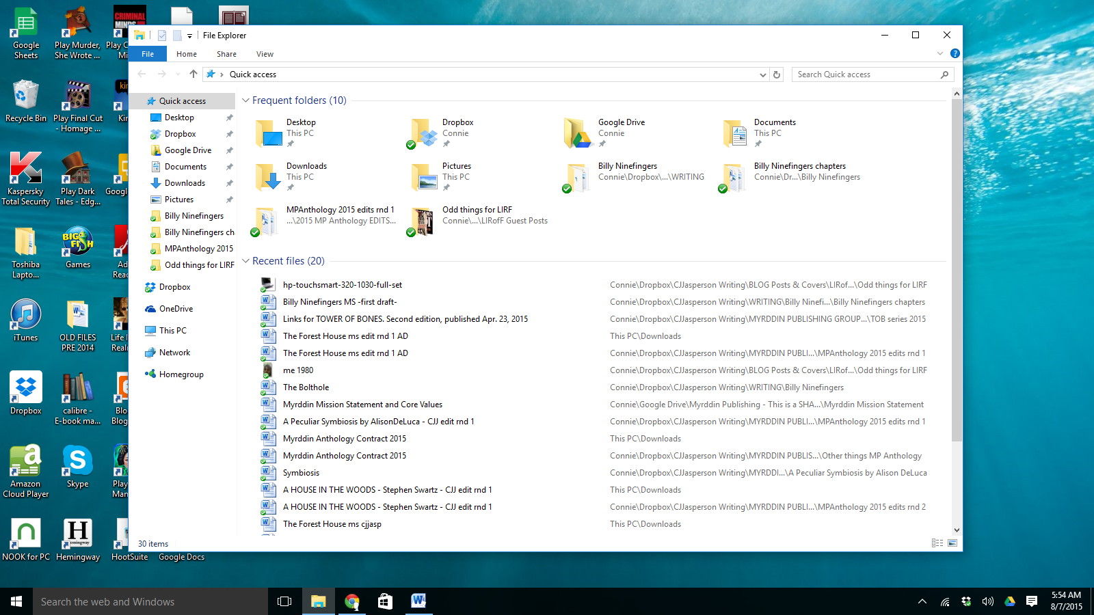Expand the ribbon with the chevron
This screenshot has width=1094, height=615.
coord(940,53)
